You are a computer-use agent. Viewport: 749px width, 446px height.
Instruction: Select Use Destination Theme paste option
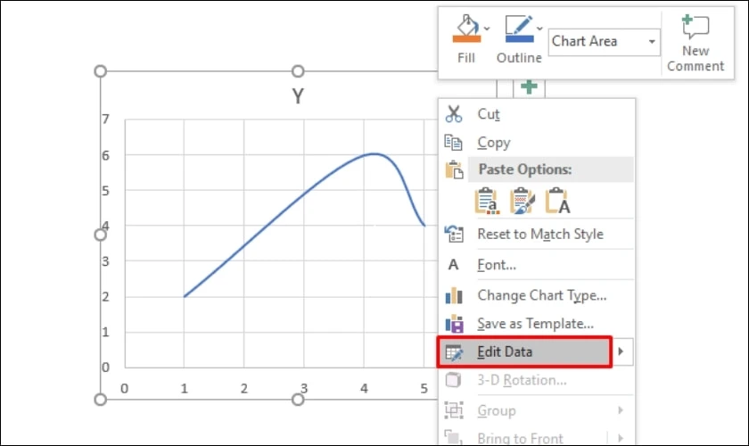(487, 201)
